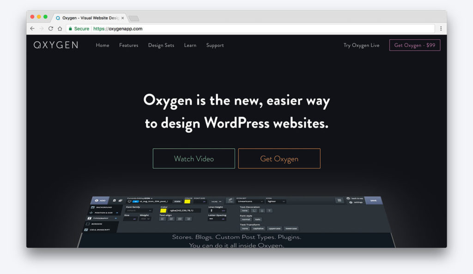Select the Design Sets menu item
Screen dimensions: 473x274
pos(161,45)
